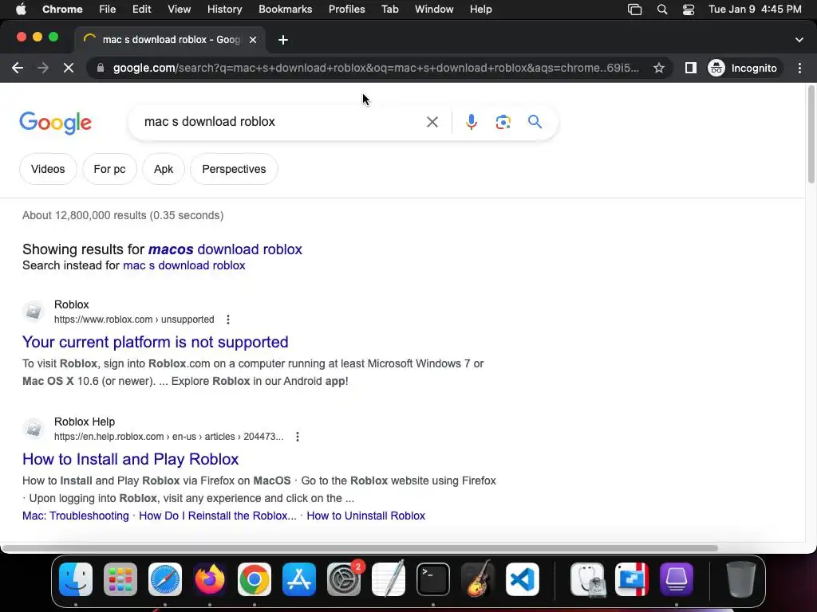Screen dimensions: 817x612
Task: Open Finder from the Dock
Action: click(x=76, y=579)
